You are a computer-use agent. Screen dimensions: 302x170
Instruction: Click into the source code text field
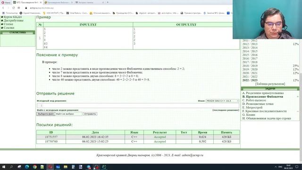(x=138, y=105)
